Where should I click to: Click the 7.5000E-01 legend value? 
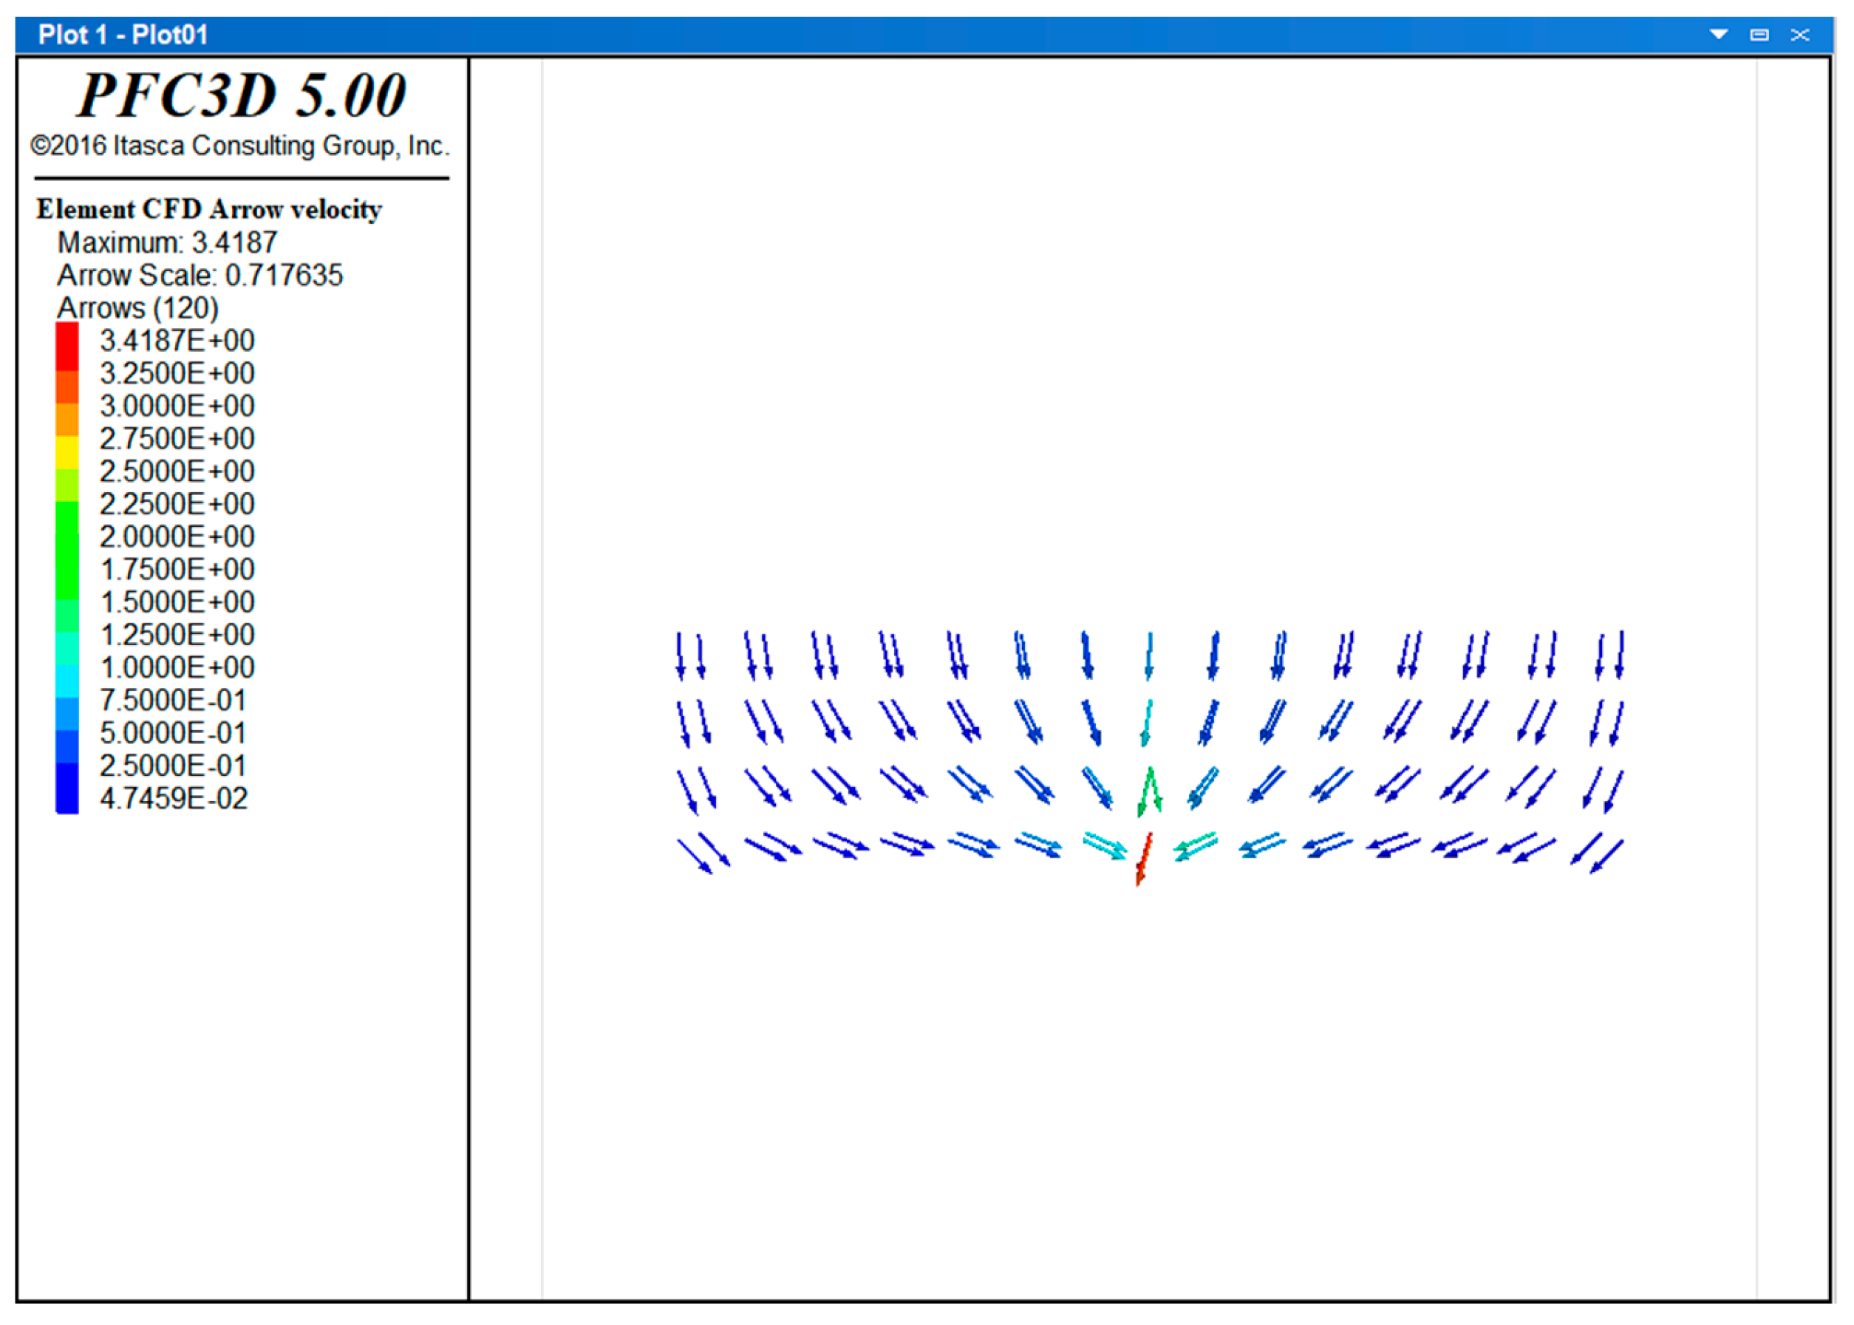tap(173, 700)
